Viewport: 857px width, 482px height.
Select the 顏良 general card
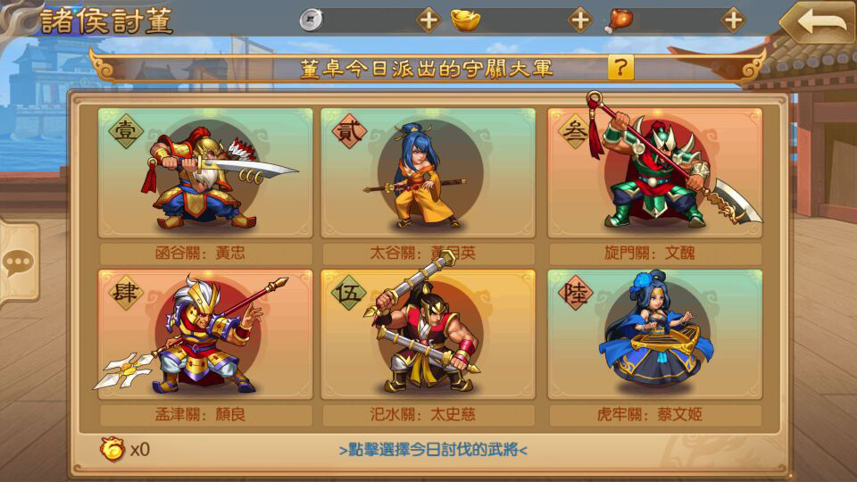205,334
